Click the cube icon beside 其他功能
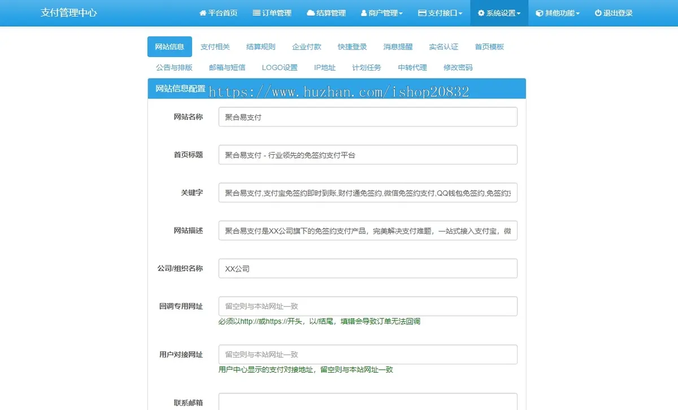The height and width of the screenshot is (410, 678). pyautogui.click(x=540, y=13)
